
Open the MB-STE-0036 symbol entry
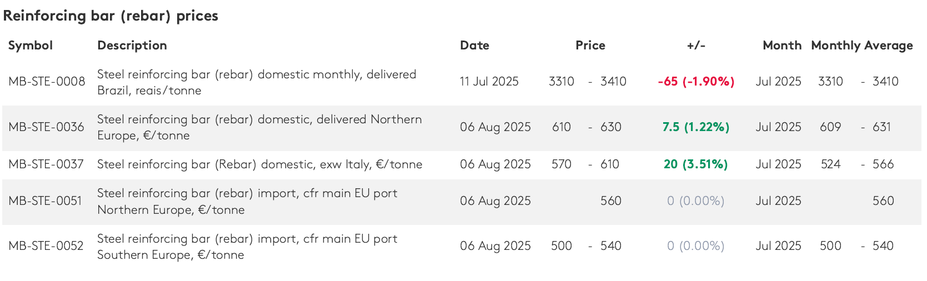[46, 127]
